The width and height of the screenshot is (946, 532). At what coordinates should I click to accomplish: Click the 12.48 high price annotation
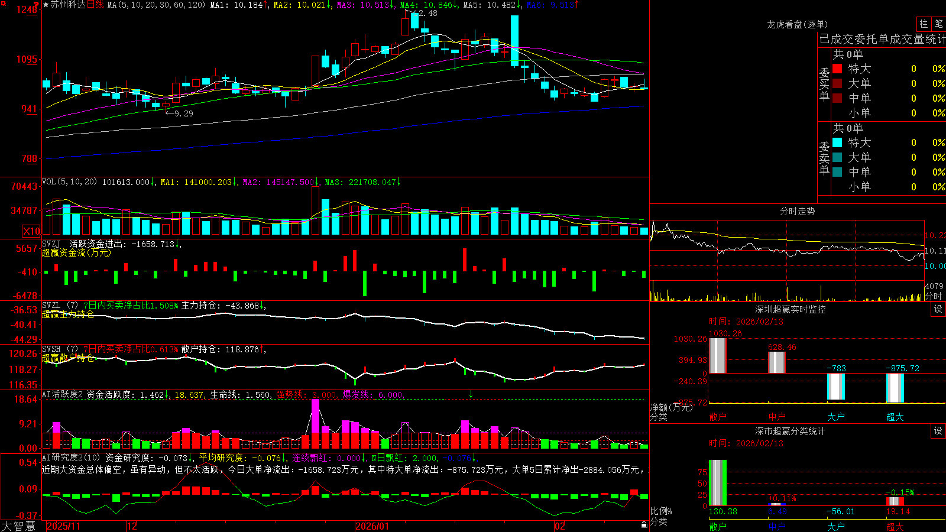point(427,13)
